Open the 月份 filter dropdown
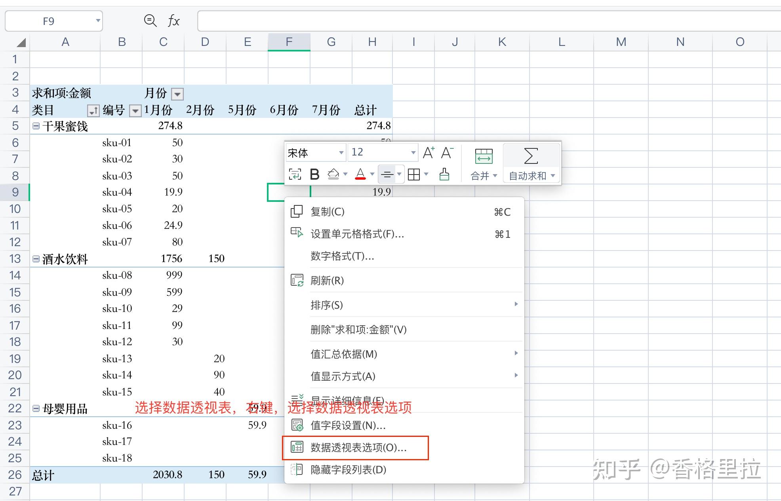This screenshot has width=781, height=501. point(177,94)
